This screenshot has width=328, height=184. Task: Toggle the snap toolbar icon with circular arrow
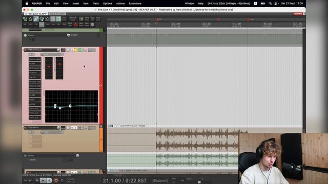tap(58, 19)
